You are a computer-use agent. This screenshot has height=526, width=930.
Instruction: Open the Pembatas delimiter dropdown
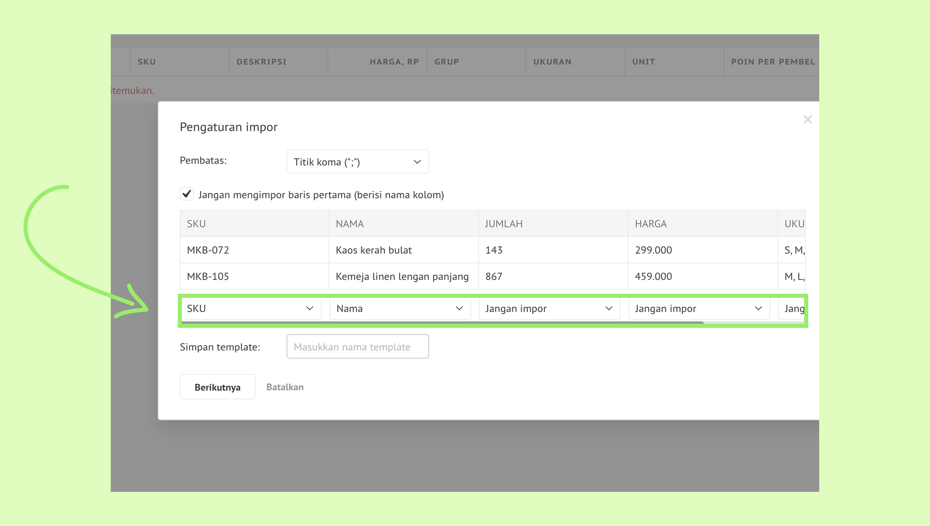click(357, 162)
